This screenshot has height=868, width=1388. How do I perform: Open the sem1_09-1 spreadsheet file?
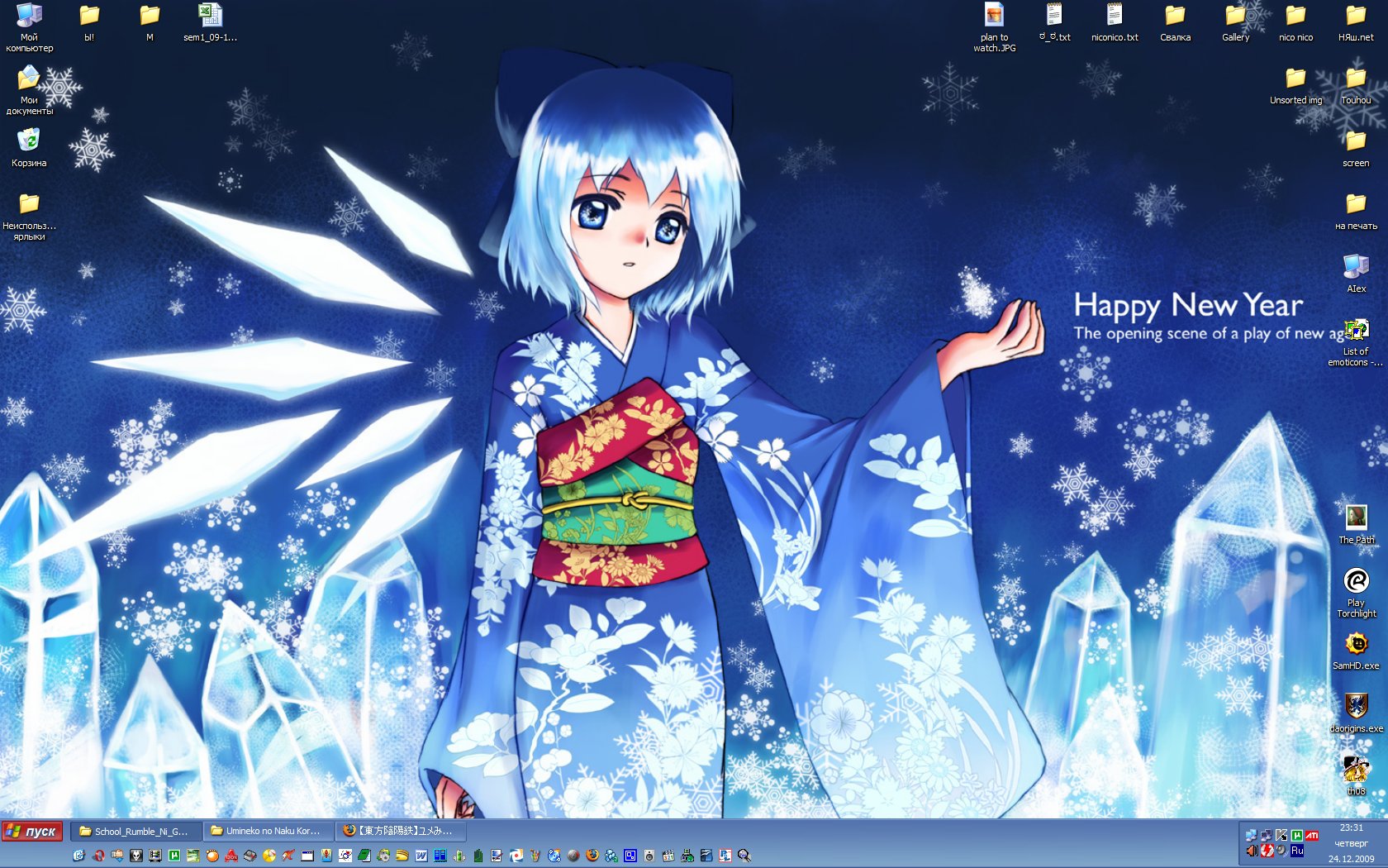point(210,23)
